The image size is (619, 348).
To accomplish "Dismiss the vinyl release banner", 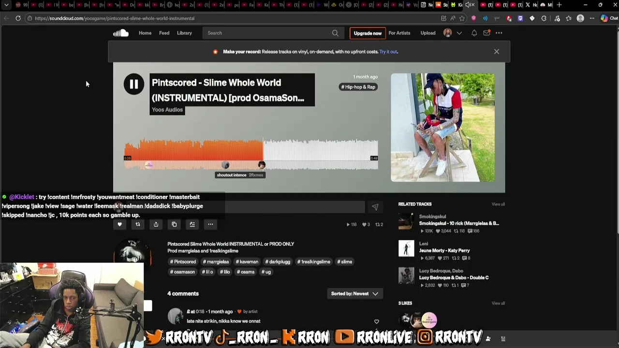I will click(x=496, y=52).
